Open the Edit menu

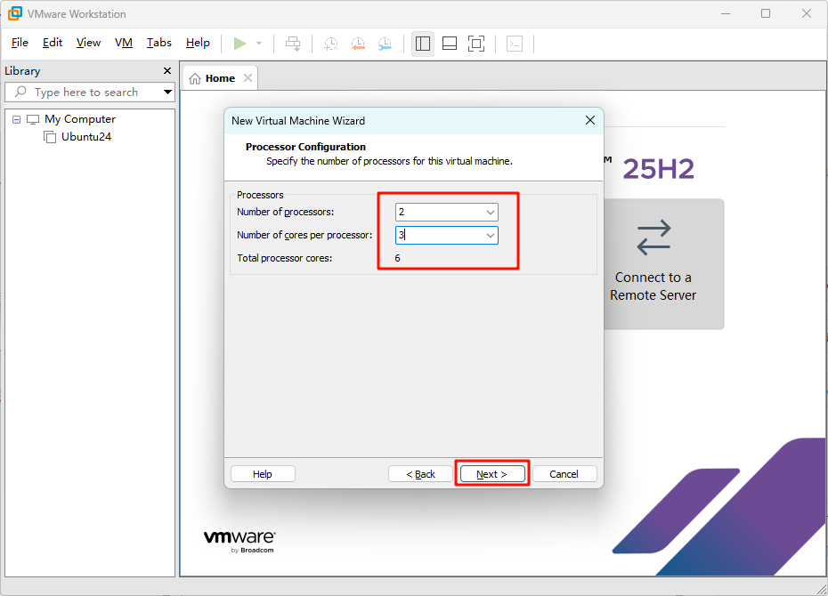click(x=53, y=43)
